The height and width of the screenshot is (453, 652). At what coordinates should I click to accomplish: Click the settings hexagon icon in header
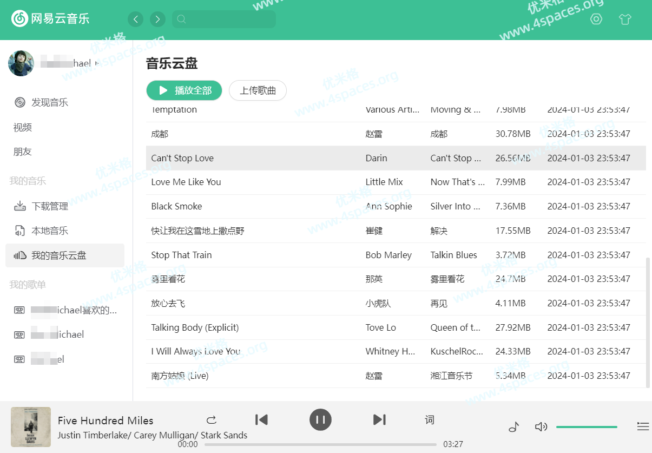[596, 19]
